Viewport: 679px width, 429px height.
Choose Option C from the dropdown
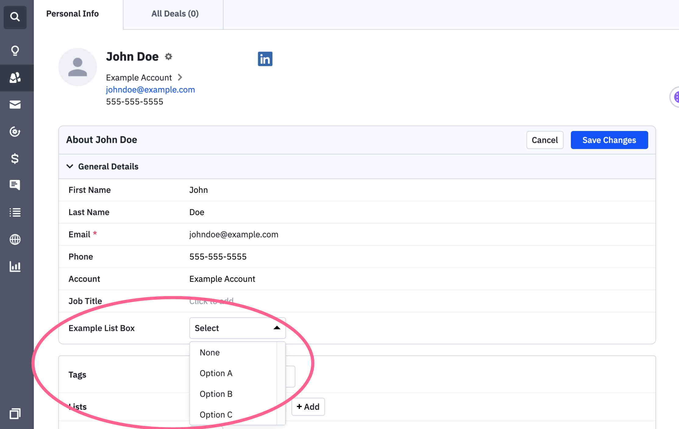point(233,415)
